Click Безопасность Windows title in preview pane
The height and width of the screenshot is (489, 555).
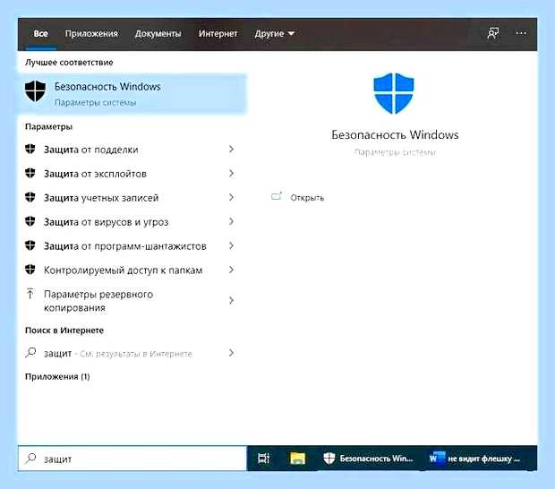[x=395, y=135]
